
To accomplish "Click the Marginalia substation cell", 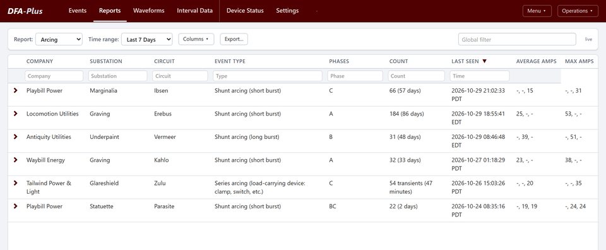I will [103, 91].
